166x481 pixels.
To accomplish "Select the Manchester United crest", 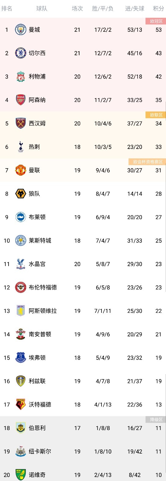I will tap(21, 170).
